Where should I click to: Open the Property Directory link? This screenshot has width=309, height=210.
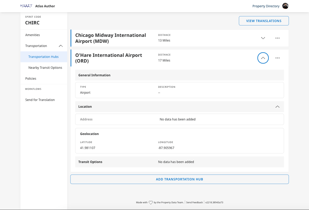266,6
